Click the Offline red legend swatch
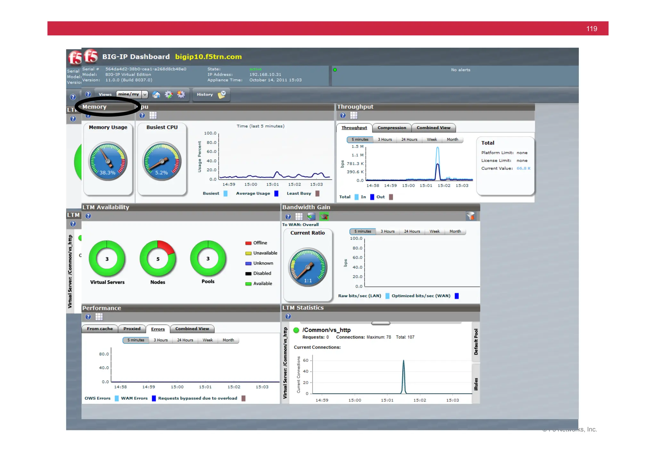This screenshot has height=463, width=656. pyautogui.click(x=248, y=243)
